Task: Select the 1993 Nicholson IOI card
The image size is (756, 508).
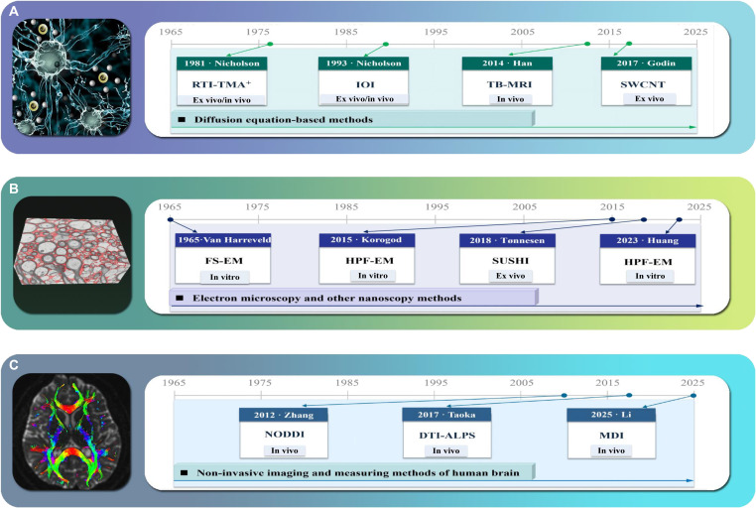Action: tap(363, 81)
